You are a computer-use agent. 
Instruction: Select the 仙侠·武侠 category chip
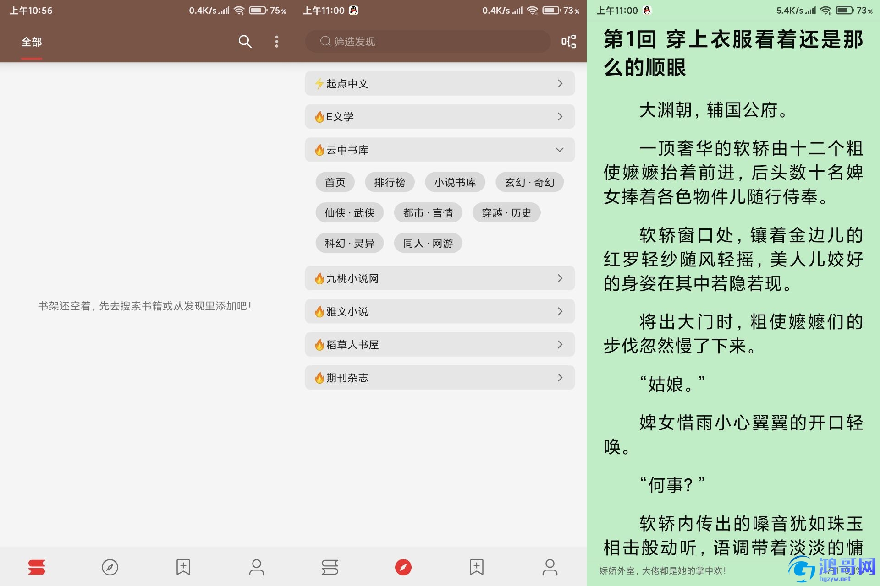[x=349, y=213]
